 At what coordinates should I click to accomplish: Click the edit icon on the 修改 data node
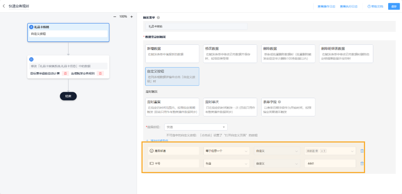click(31, 59)
